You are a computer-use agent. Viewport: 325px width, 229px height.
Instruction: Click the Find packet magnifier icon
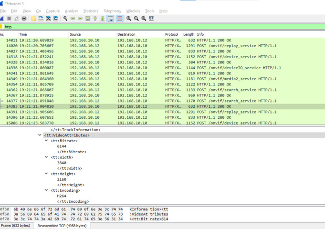pyautogui.click(x=65, y=19)
